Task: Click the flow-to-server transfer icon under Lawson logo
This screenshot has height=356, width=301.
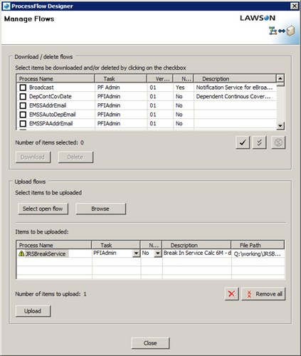Action: [282, 31]
